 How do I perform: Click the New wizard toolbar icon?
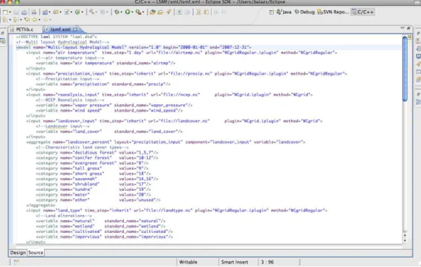pyautogui.click(x=5, y=12)
